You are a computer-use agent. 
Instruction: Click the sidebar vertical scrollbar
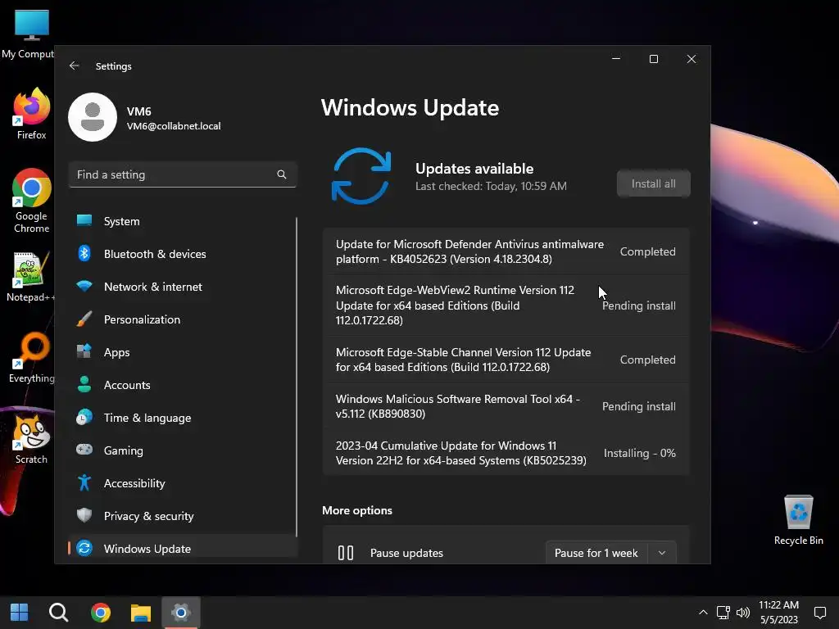(297, 377)
